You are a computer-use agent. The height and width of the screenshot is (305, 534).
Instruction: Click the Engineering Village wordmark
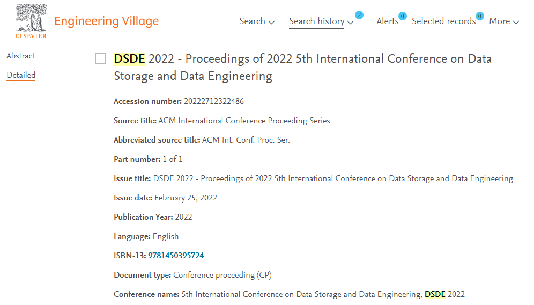tap(106, 21)
